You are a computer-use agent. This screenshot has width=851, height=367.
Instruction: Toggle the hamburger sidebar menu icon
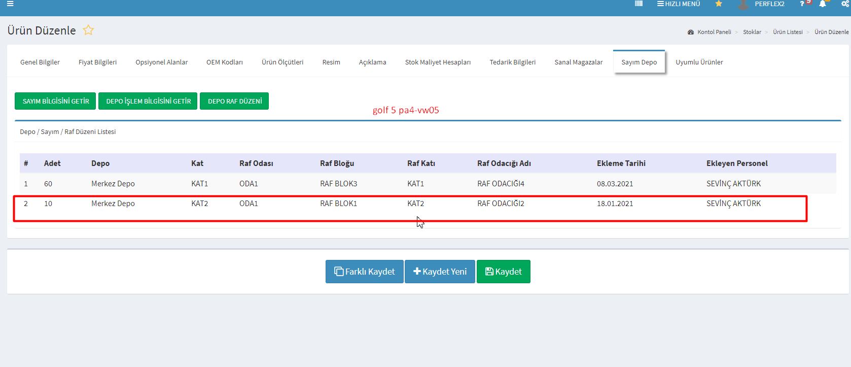click(10, 4)
